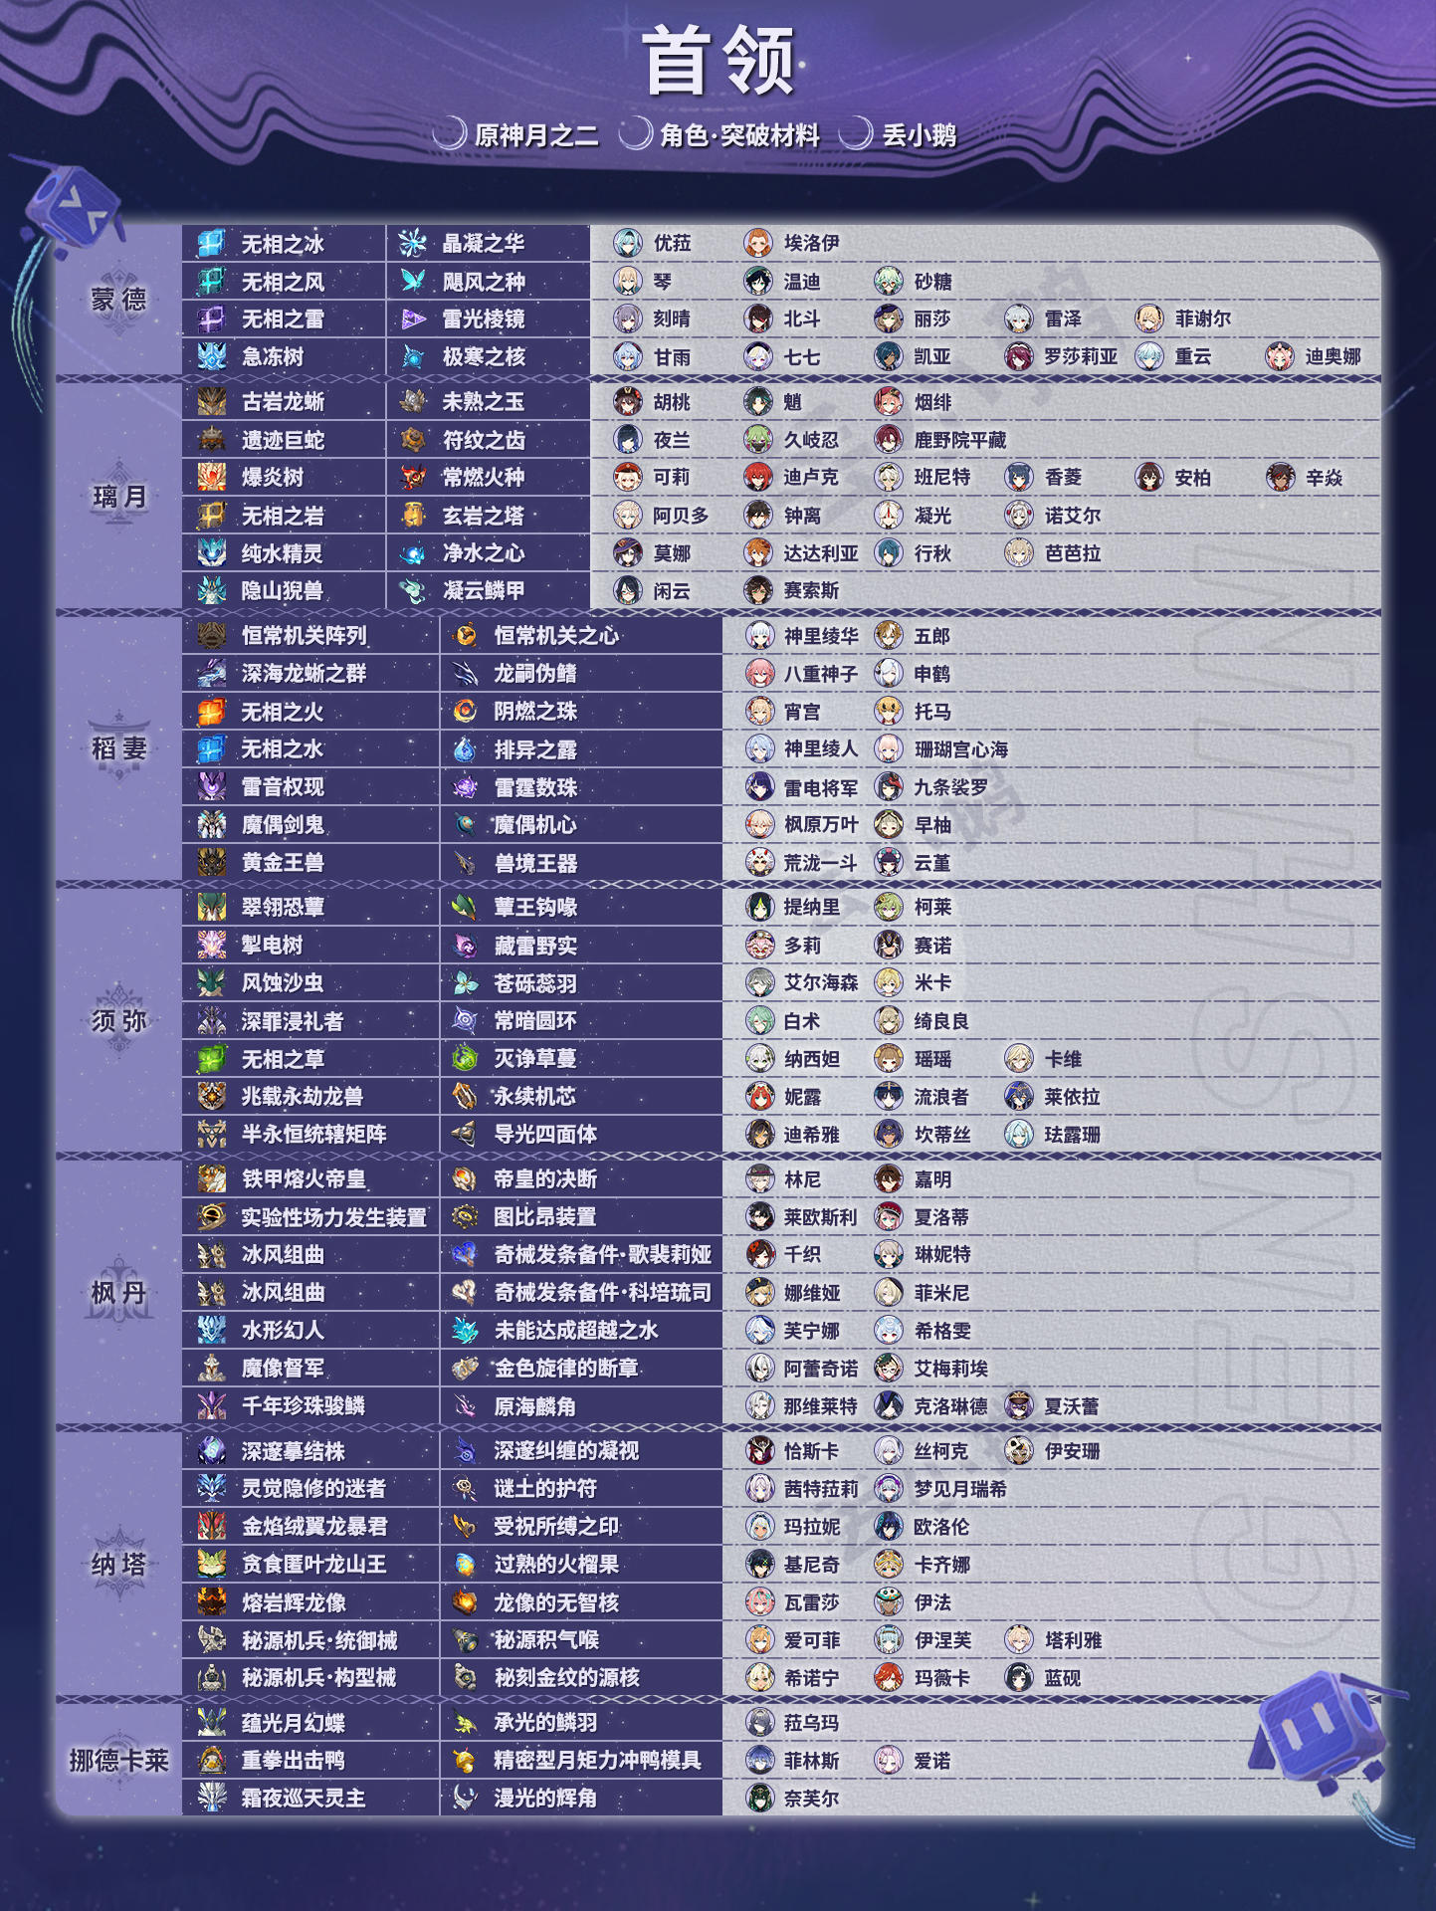This screenshot has width=1436, height=1911.
Task: Select the 蕴光月幻蝶 boss icon
Action: point(211,1723)
